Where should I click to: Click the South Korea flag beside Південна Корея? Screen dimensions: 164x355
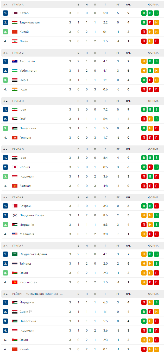pyautogui.click(x=15, y=215)
